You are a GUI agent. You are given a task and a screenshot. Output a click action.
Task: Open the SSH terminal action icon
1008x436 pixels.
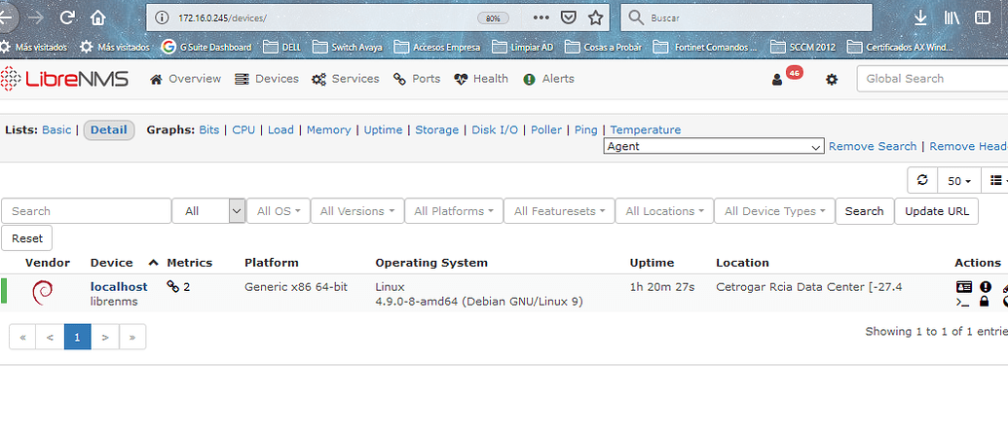[963, 302]
